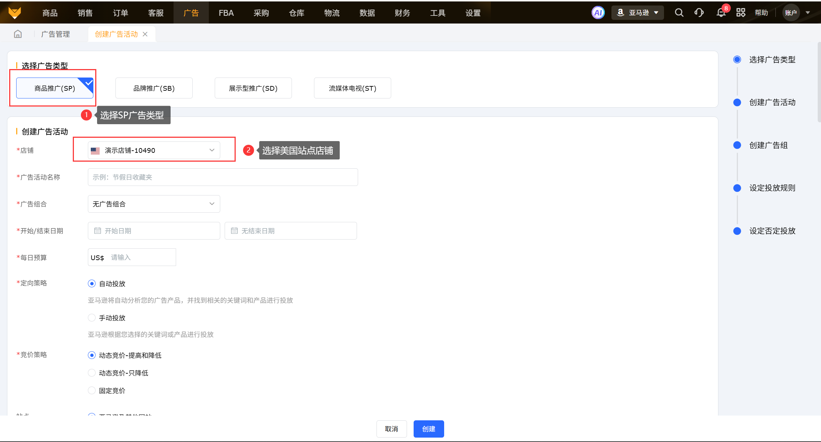
Task: Click the blue 创建 button
Action: point(428,429)
